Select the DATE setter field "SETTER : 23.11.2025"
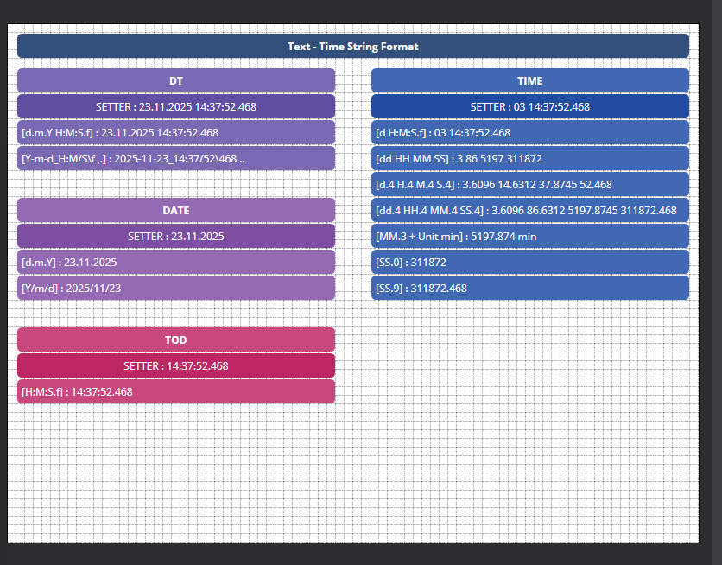The width and height of the screenshot is (722, 565). (176, 236)
